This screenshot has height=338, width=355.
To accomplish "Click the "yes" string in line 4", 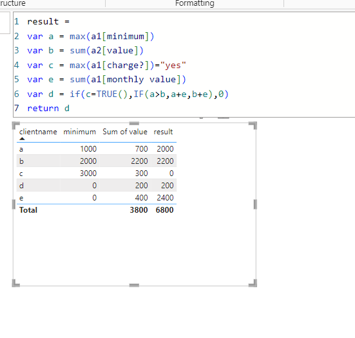I will click(x=173, y=66).
